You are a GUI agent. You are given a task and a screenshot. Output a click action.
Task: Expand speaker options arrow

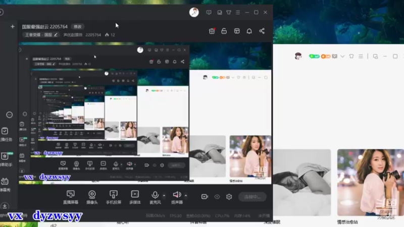point(186,196)
